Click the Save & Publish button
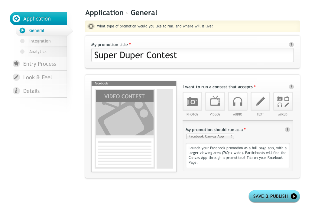Image resolution: width=318 pixels, height=212 pixels. [274, 196]
